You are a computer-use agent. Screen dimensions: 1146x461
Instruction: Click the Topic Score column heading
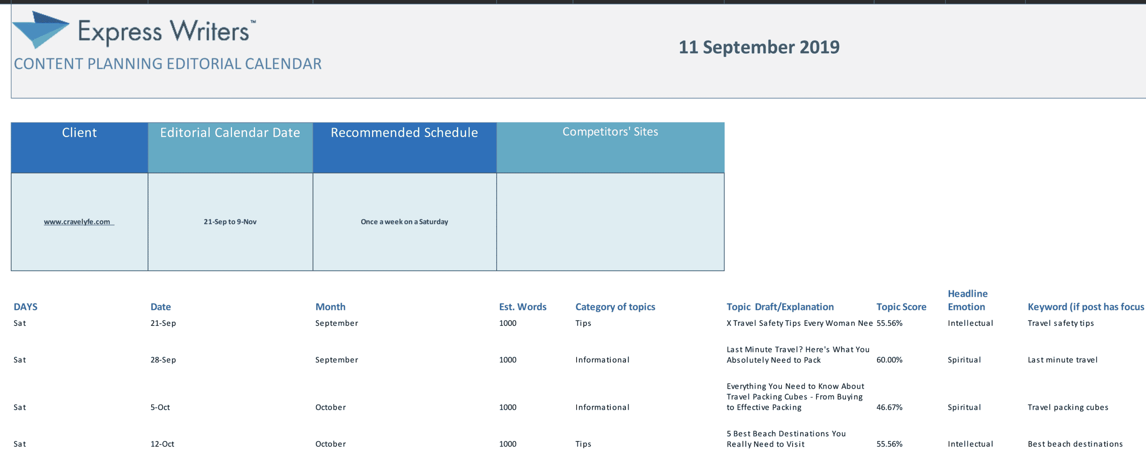click(x=901, y=307)
